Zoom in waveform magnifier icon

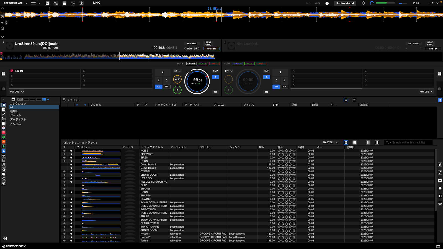2,17
